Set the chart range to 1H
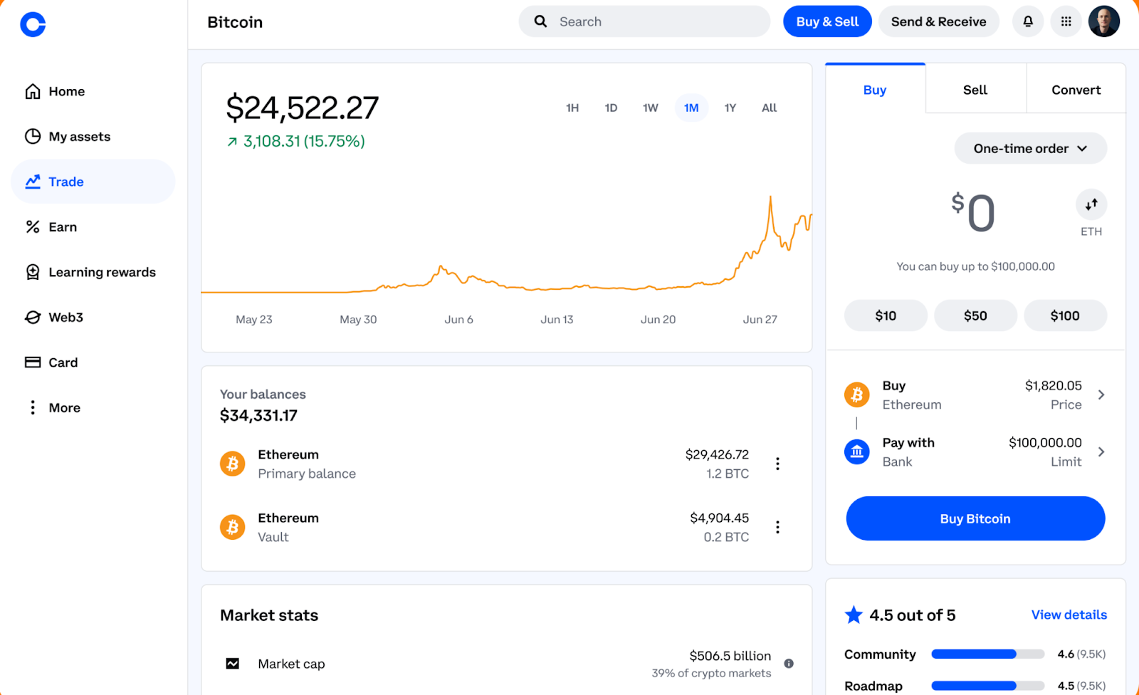This screenshot has height=695, width=1139. point(572,108)
